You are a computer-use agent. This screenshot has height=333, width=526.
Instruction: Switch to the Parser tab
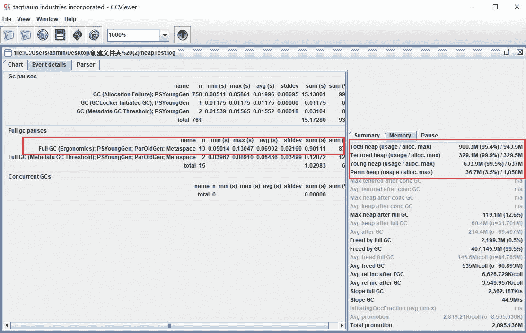pos(86,65)
